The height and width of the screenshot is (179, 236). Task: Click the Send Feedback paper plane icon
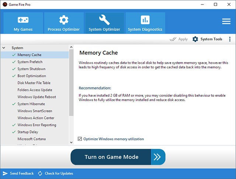coord(5,173)
